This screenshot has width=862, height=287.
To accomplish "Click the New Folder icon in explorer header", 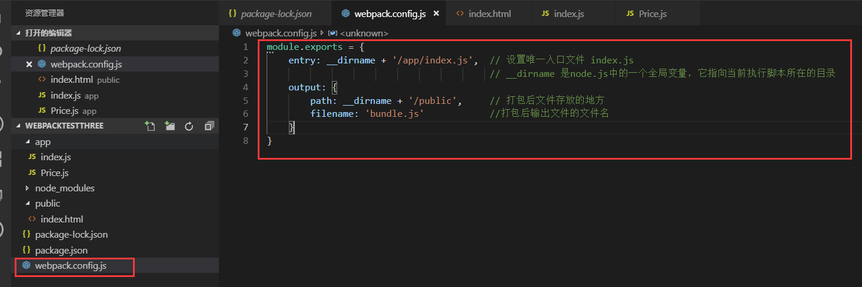I will point(170,126).
